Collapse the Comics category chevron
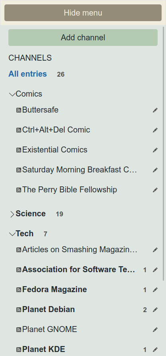Image resolution: width=166 pixels, height=356 pixels. (12, 94)
